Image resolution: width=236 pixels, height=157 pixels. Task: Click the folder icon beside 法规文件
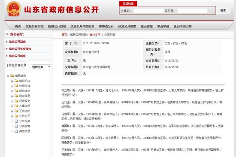tap(16, 86)
